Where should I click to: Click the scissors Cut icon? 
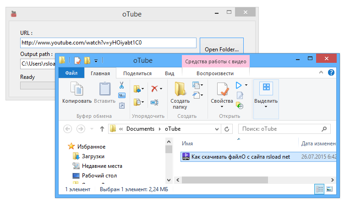pyautogui.click(x=121, y=85)
